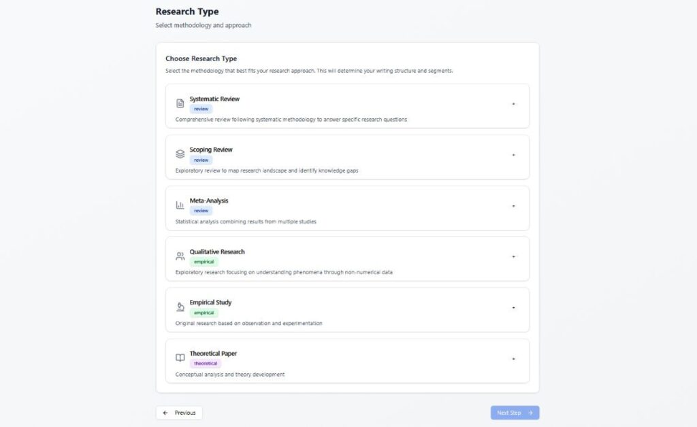Go back with the Previous button
The height and width of the screenshot is (427, 697).
(179, 413)
